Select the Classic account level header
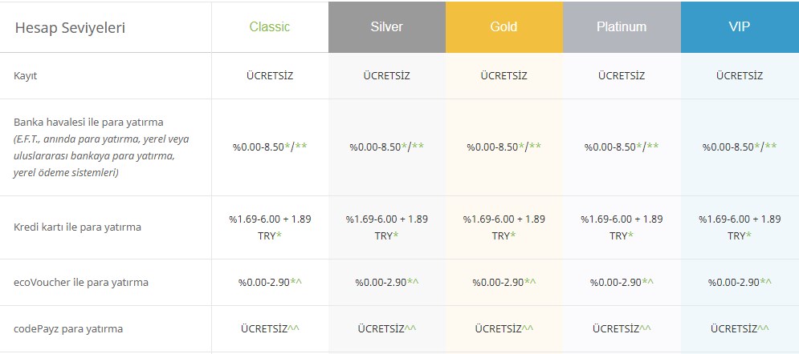Screen dimensions: 799x354 pyautogui.click(x=270, y=27)
